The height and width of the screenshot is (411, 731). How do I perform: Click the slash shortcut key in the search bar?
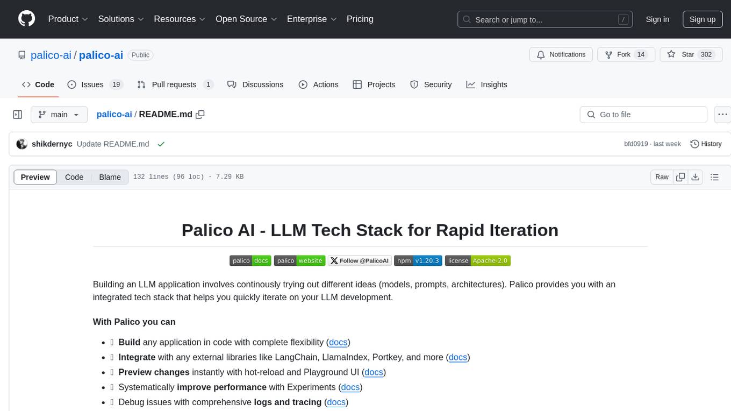point(623,19)
